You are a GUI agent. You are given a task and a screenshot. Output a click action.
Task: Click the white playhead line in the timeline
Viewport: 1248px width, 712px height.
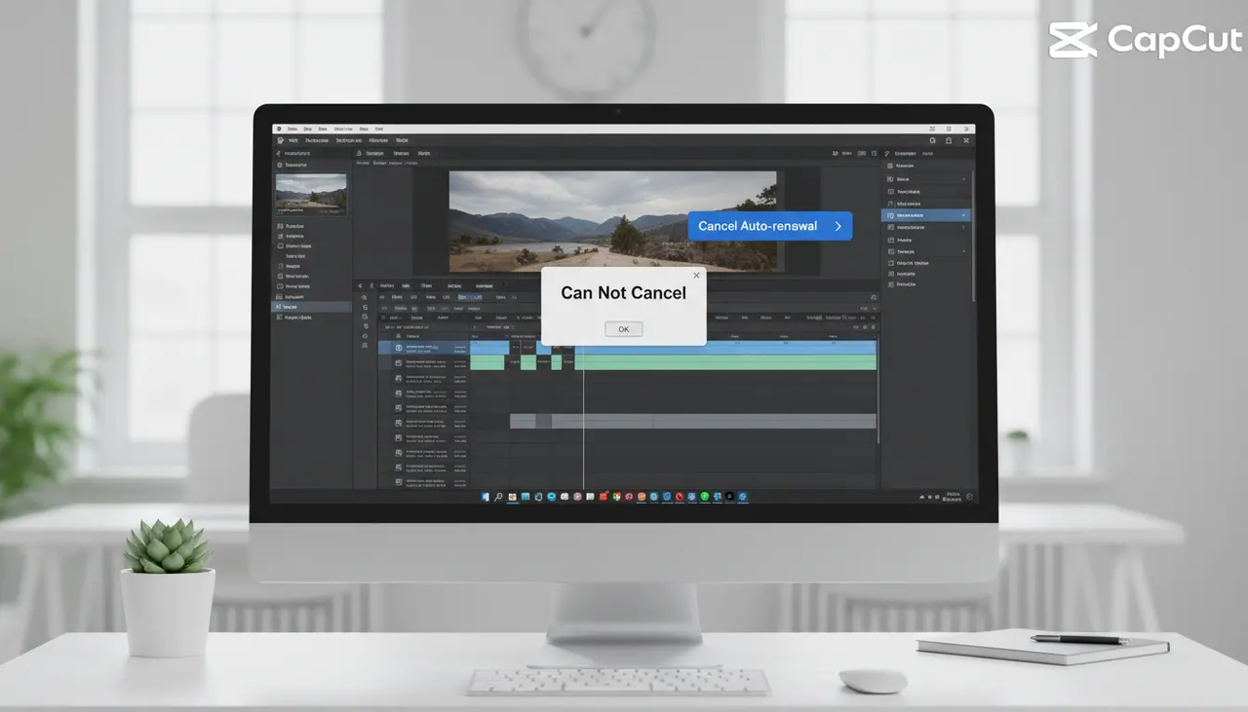click(584, 419)
